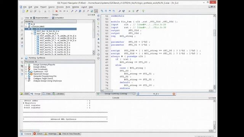Click code line 63 assign ST1_00d
The image size is (244, 137).
click(156, 51)
